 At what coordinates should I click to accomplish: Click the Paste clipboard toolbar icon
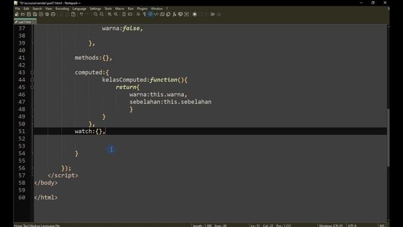(x=73, y=15)
